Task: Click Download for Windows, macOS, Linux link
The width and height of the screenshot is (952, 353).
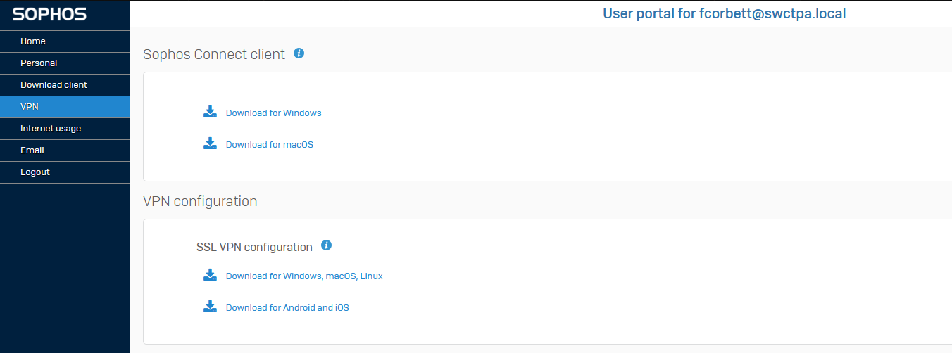Action: click(304, 276)
